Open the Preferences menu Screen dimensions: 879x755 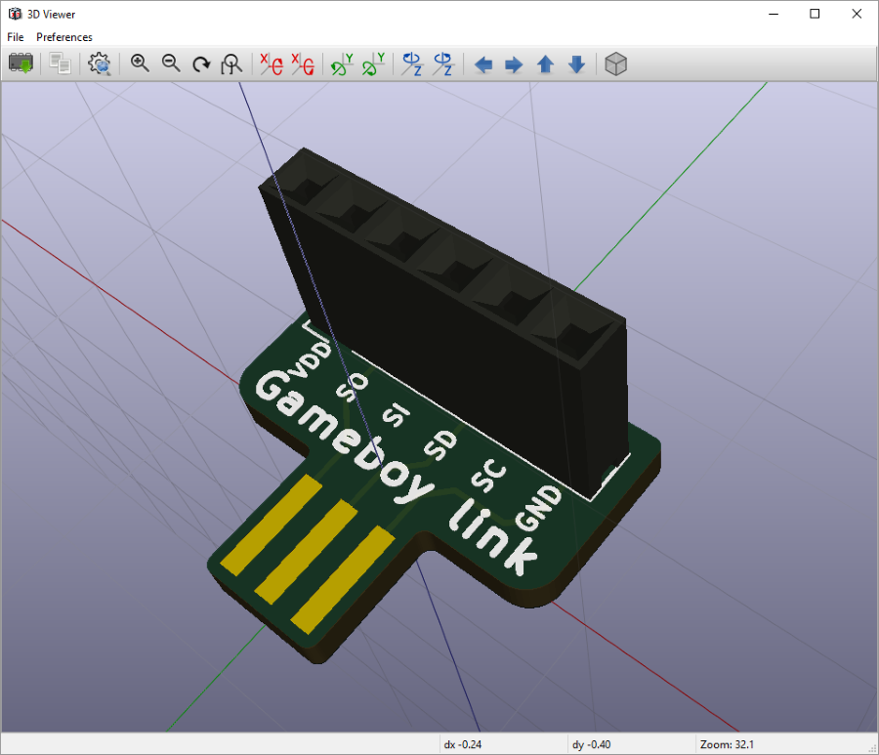[x=64, y=37]
